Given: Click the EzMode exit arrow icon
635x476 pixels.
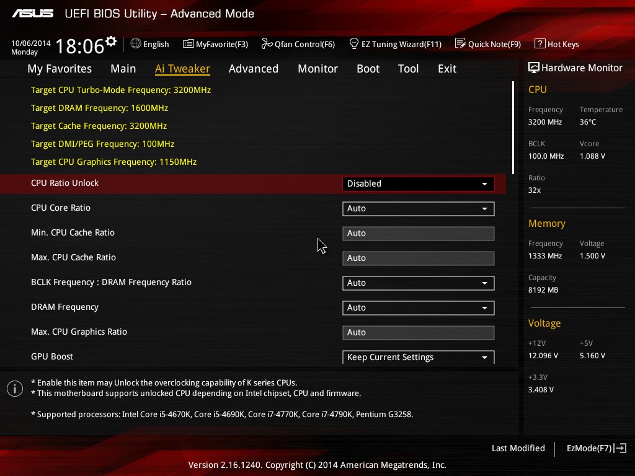Looking at the screenshot, I should (621, 448).
